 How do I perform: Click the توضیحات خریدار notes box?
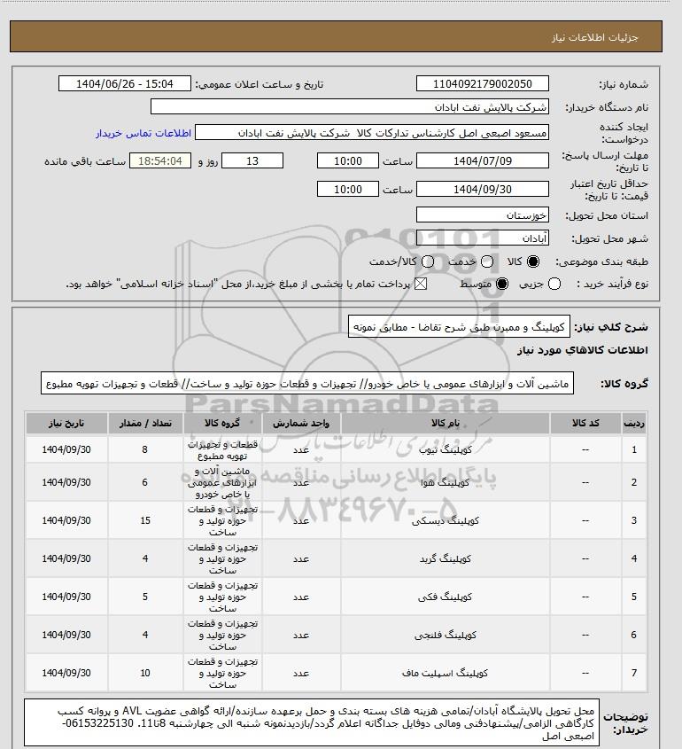tap(312, 723)
